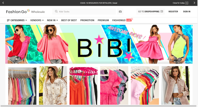This screenshot has width=198, height=107.
Task: Click the Kids' Socks search field
Action: (84, 12)
